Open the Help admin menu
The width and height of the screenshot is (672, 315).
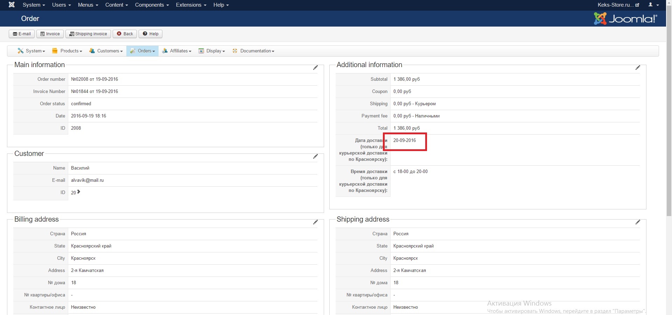tap(221, 5)
